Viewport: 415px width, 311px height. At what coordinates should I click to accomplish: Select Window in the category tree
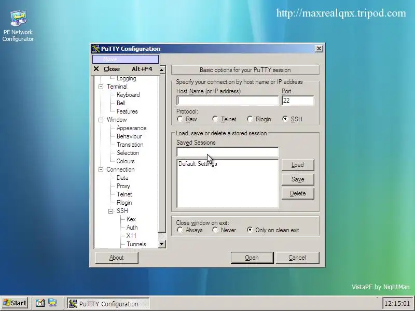(117, 120)
